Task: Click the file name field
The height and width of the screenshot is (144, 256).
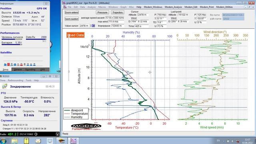Action: click(x=233, y=15)
